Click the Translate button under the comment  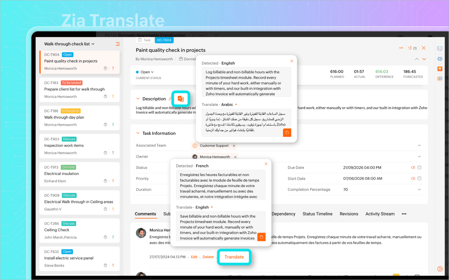click(x=234, y=257)
